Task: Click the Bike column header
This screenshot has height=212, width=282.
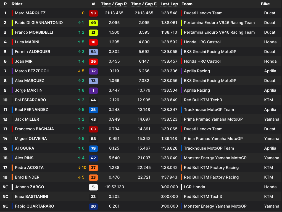Action: point(265,4)
